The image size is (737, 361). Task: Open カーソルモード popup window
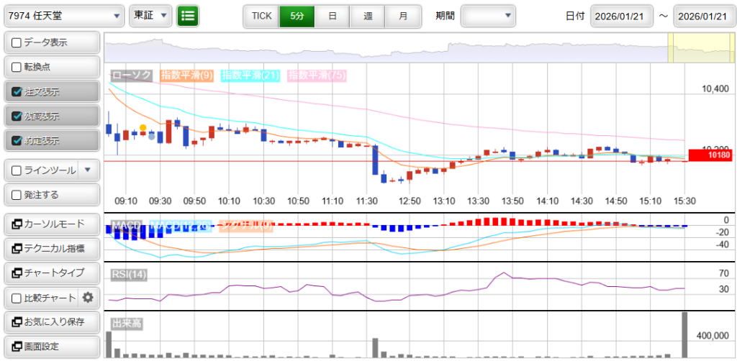50,224
